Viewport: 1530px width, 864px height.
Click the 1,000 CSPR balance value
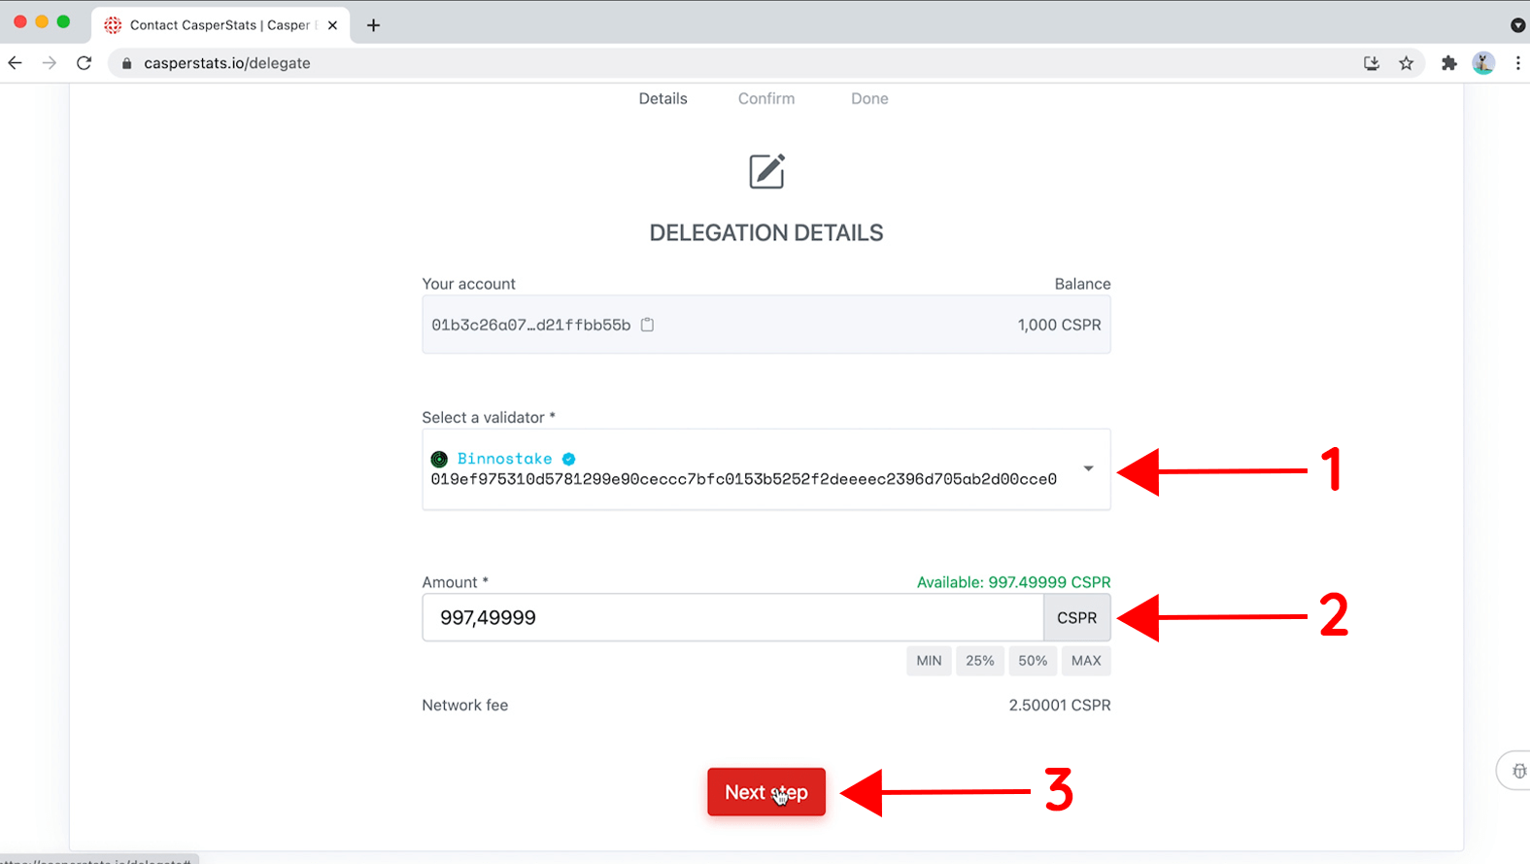[x=1059, y=325]
